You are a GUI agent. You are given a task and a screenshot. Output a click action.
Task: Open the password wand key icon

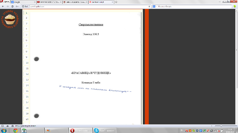click(17, 6)
